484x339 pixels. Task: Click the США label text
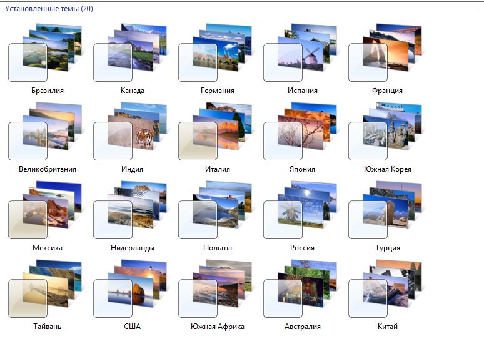tap(133, 327)
